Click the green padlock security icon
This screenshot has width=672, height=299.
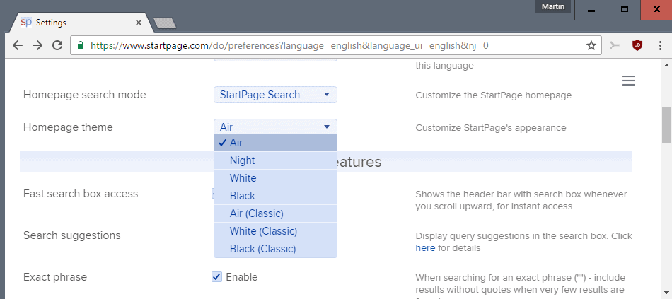coord(80,45)
